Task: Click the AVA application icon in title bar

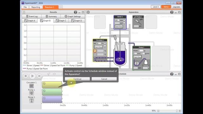Action: [23, 3]
